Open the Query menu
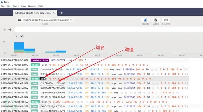 [x=16, y=6]
